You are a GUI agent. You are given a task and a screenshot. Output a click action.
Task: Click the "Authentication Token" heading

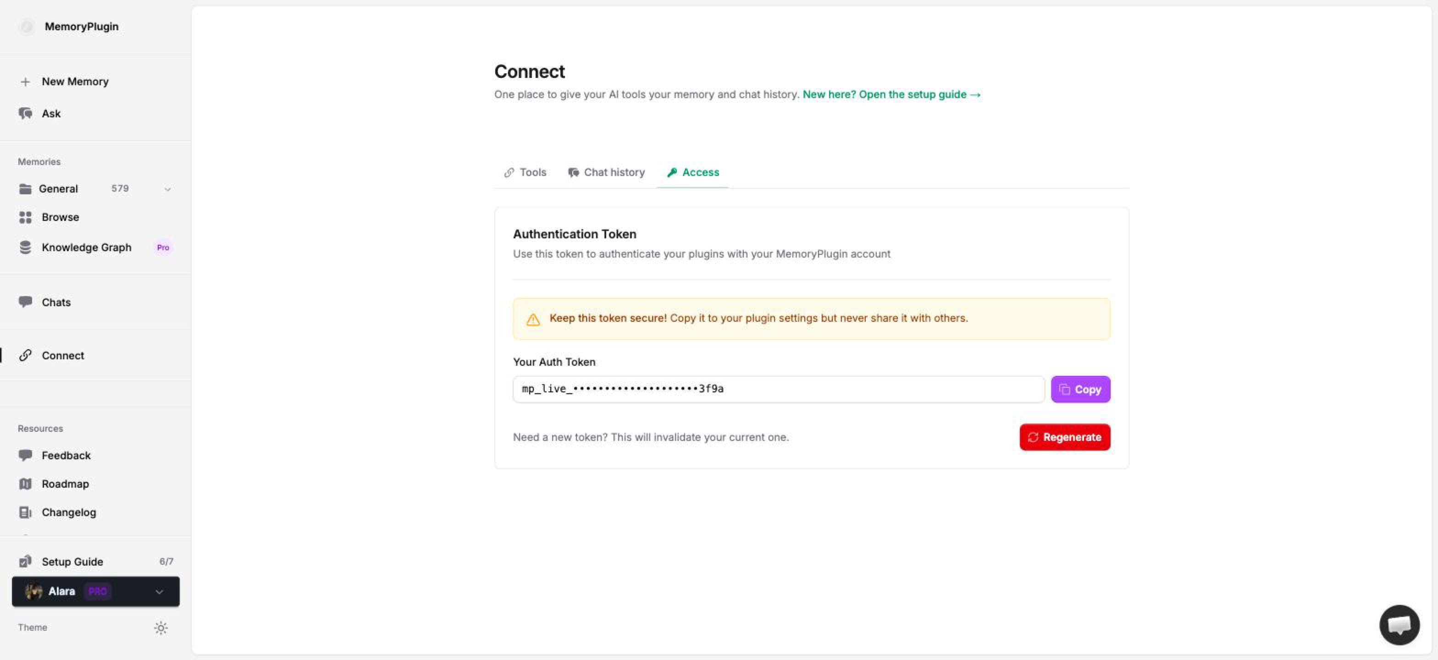coord(575,234)
